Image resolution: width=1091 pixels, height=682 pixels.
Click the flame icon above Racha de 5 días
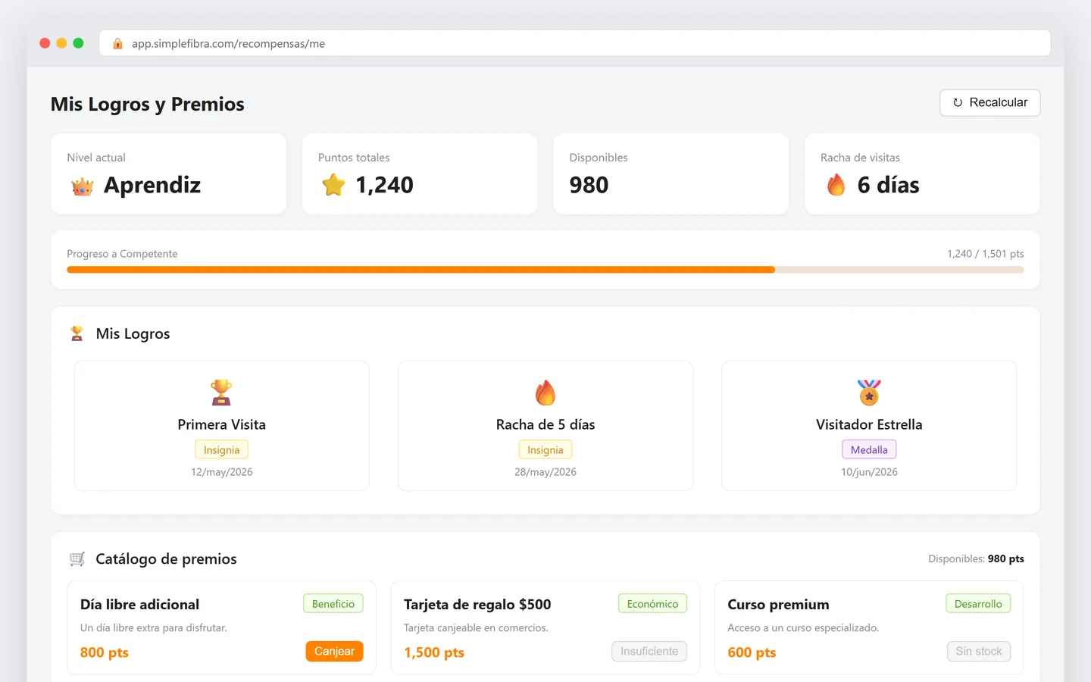pos(545,393)
